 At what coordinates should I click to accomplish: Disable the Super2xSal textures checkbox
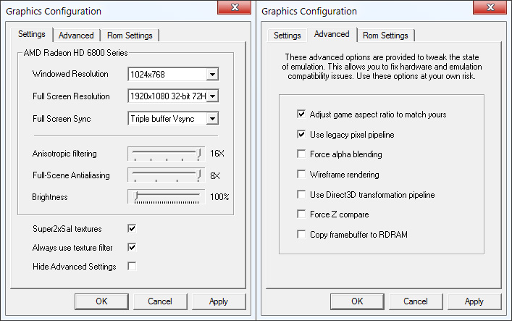tap(132, 228)
